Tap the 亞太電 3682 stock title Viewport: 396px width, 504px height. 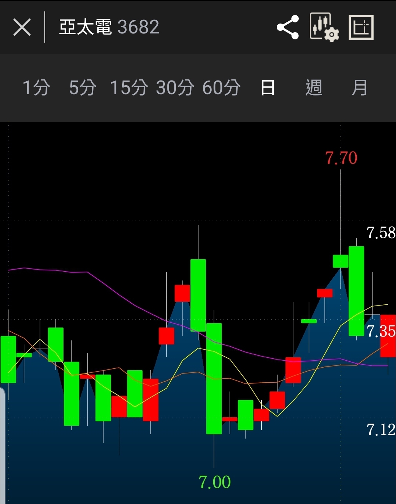pos(109,28)
